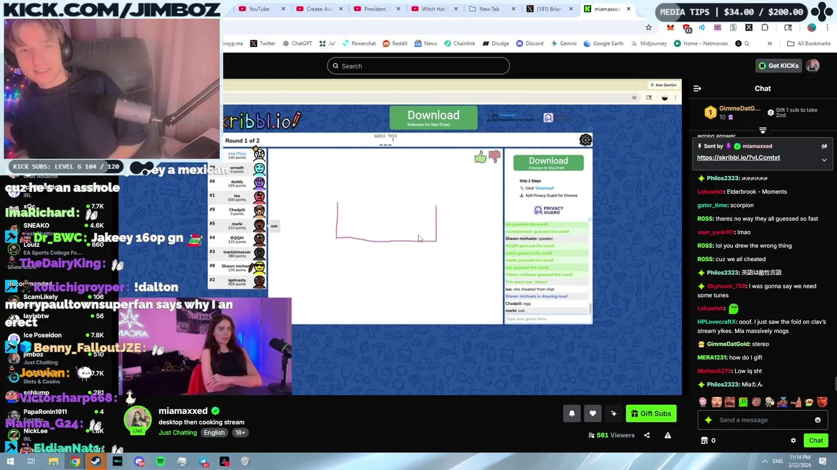Screen dimensions: 837x470
Task: Report the stream with warning icon
Action: (x=668, y=435)
